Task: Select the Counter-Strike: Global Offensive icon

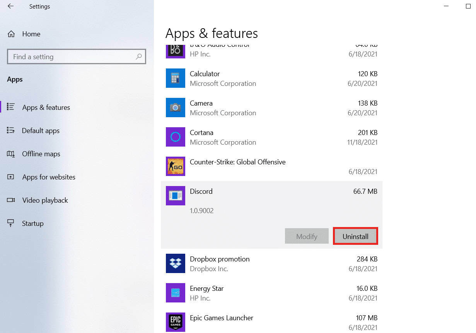Action: pos(175,166)
